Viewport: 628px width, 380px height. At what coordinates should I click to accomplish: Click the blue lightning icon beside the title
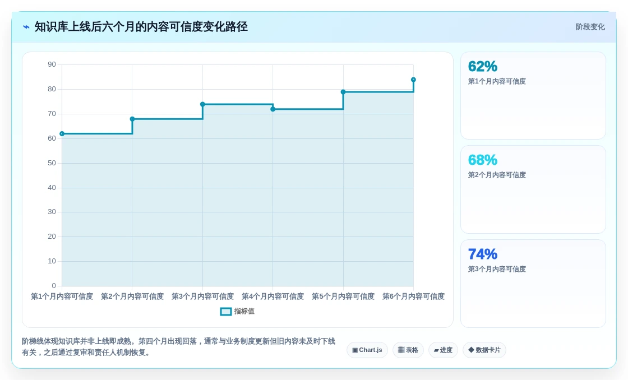(x=26, y=27)
